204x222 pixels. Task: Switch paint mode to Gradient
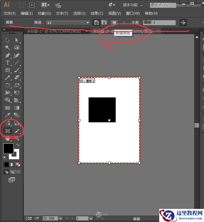[x=12, y=164]
